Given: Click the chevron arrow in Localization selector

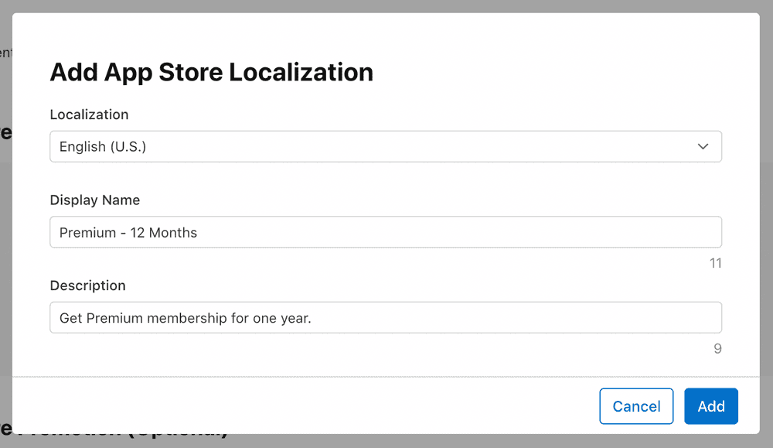Looking at the screenshot, I should [703, 146].
